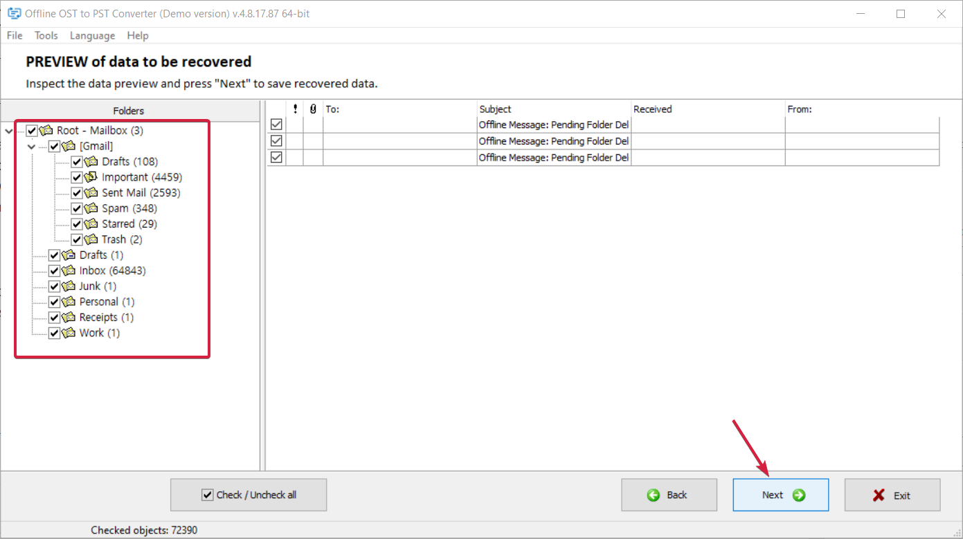963x539 pixels.
Task: Click the Inbox (64843) folder icon
Action: tap(69, 271)
